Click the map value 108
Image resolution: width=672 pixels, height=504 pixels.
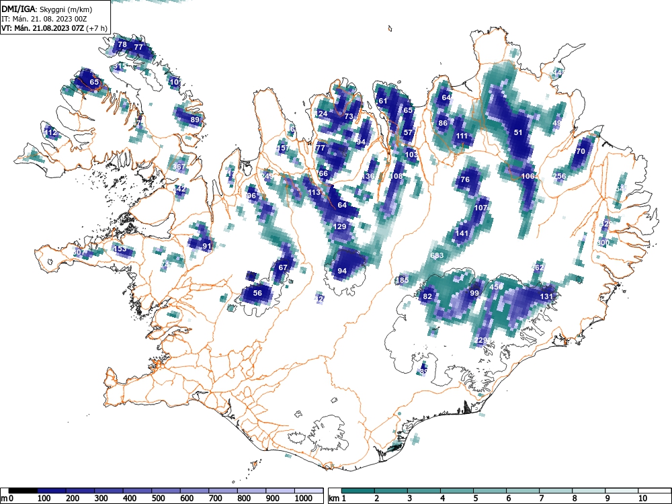coord(396,175)
